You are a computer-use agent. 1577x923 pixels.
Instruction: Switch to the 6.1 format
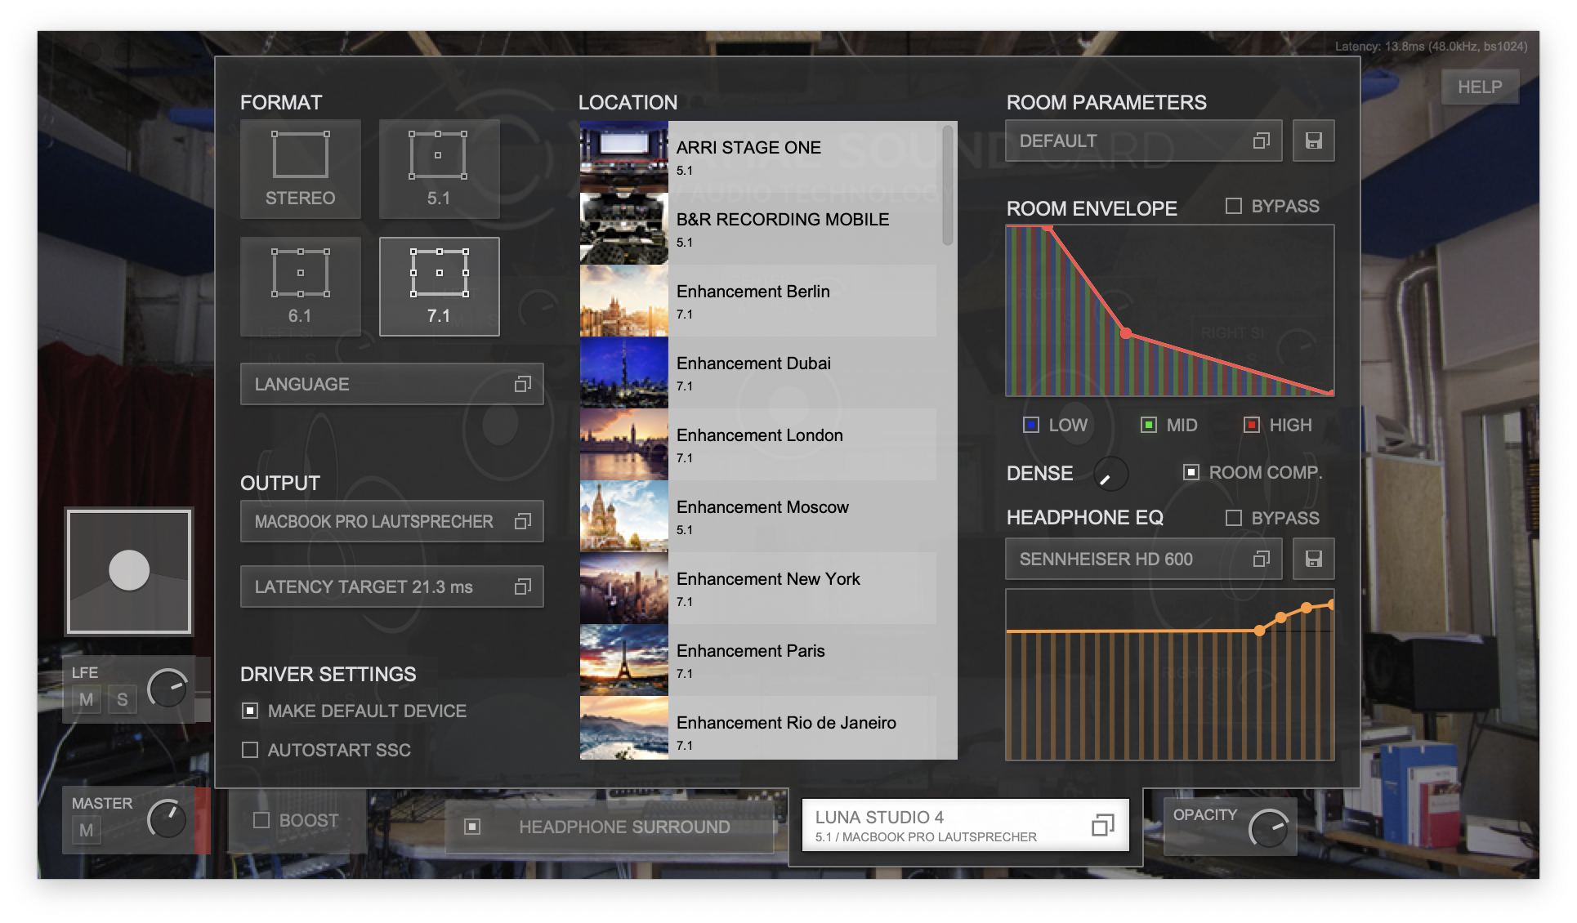300,286
